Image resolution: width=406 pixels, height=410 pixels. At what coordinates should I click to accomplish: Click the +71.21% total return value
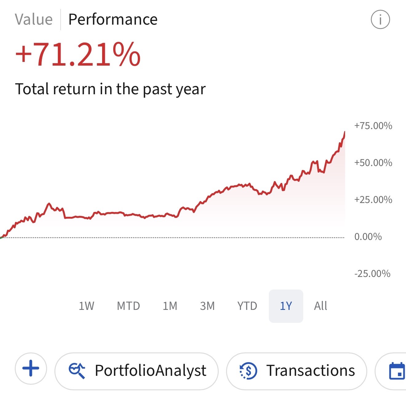click(78, 55)
